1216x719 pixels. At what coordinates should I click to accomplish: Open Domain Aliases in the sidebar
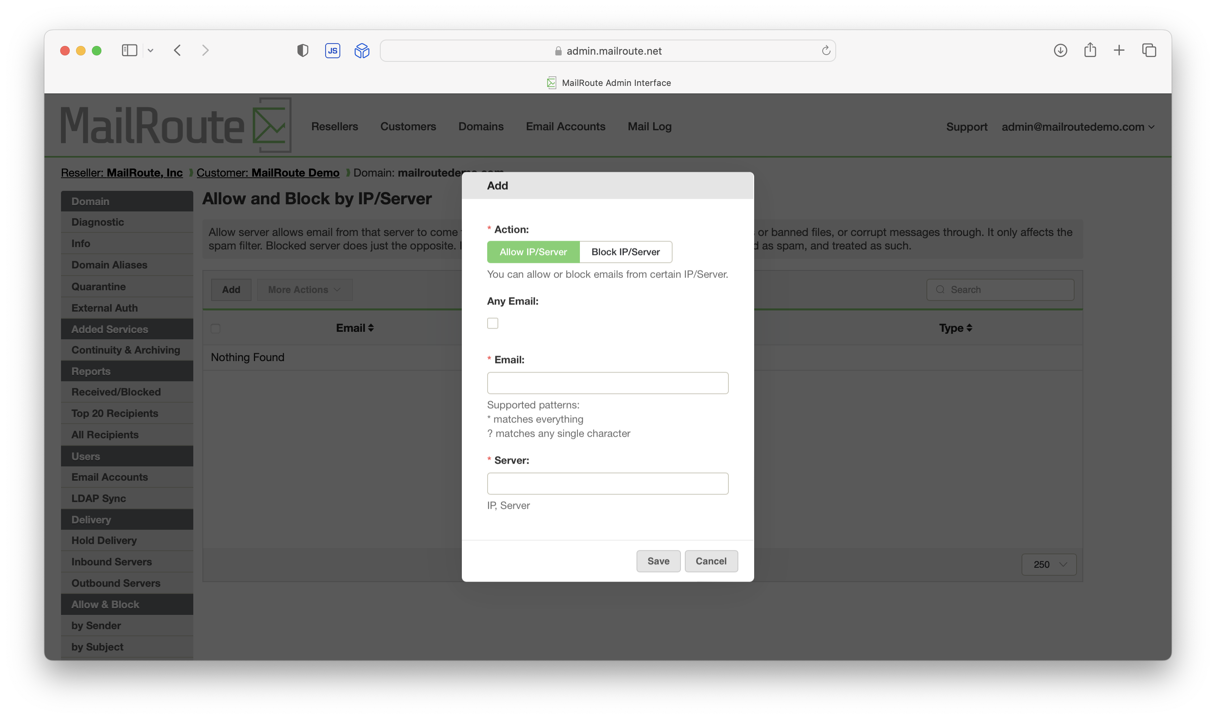(127, 265)
